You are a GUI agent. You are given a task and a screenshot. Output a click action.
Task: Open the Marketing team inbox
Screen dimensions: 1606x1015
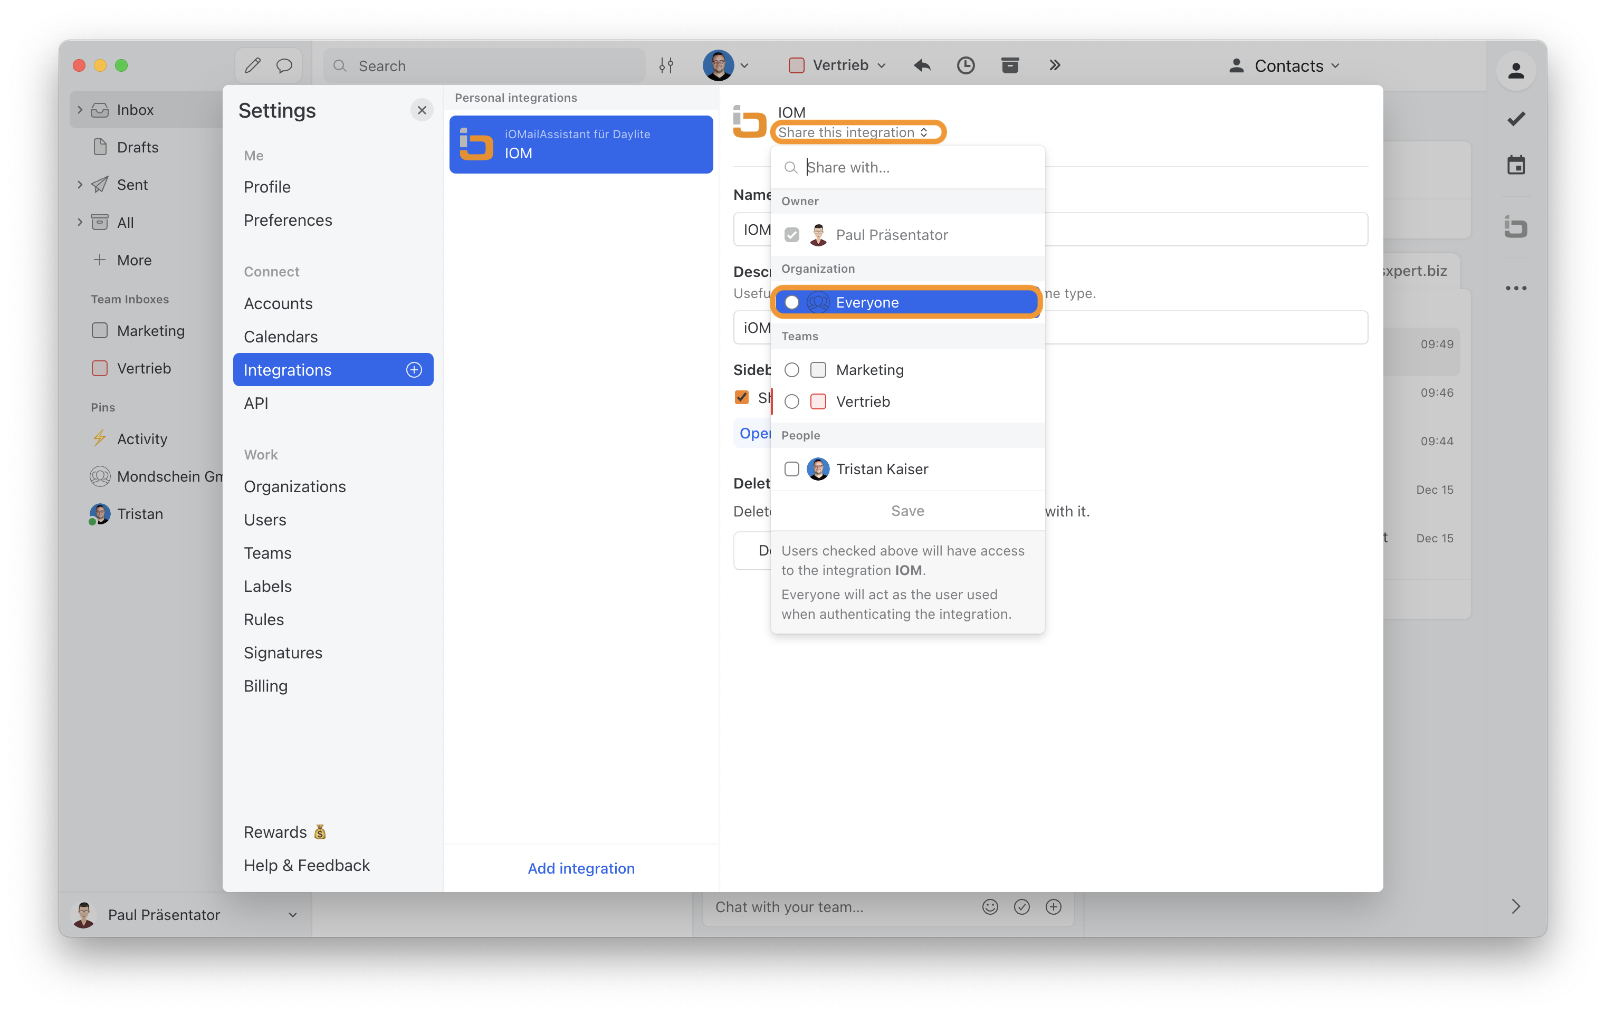pyautogui.click(x=138, y=331)
